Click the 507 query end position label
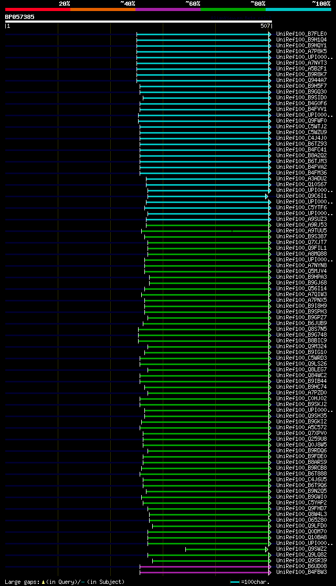This screenshot has height=586, width=336. pyautogui.click(x=265, y=26)
